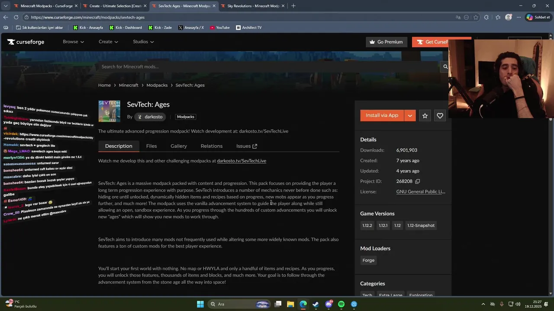Open author darkosto profile

coord(150,117)
